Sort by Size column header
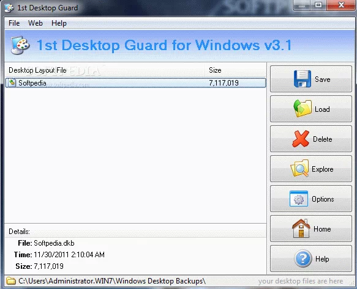 (235, 70)
